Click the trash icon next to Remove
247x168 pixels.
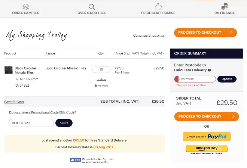point(96,85)
